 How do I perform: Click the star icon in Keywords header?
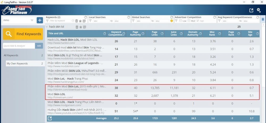coord(80,21)
